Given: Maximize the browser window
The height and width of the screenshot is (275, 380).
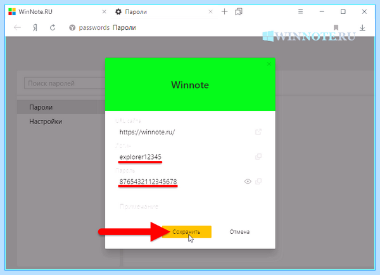Looking at the screenshot, I should (x=343, y=11).
